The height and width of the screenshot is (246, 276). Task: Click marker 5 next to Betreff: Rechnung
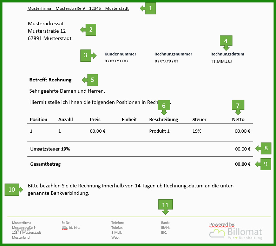click(x=90, y=80)
